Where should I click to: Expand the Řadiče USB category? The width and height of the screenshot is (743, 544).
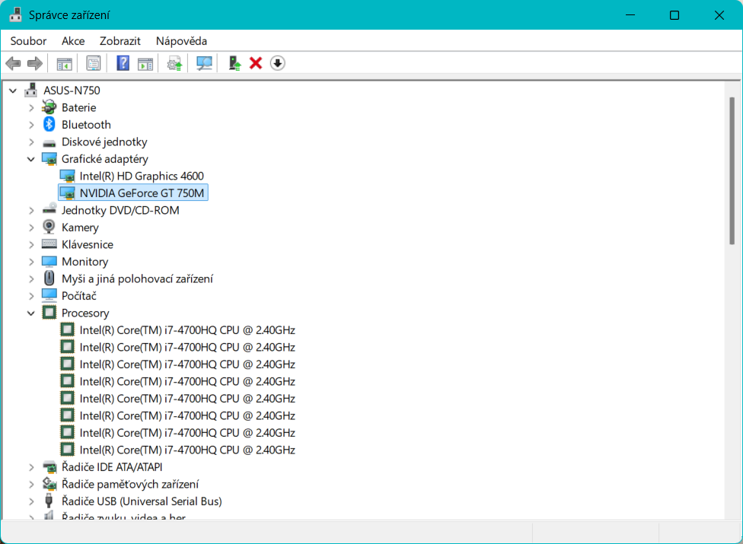point(31,501)
